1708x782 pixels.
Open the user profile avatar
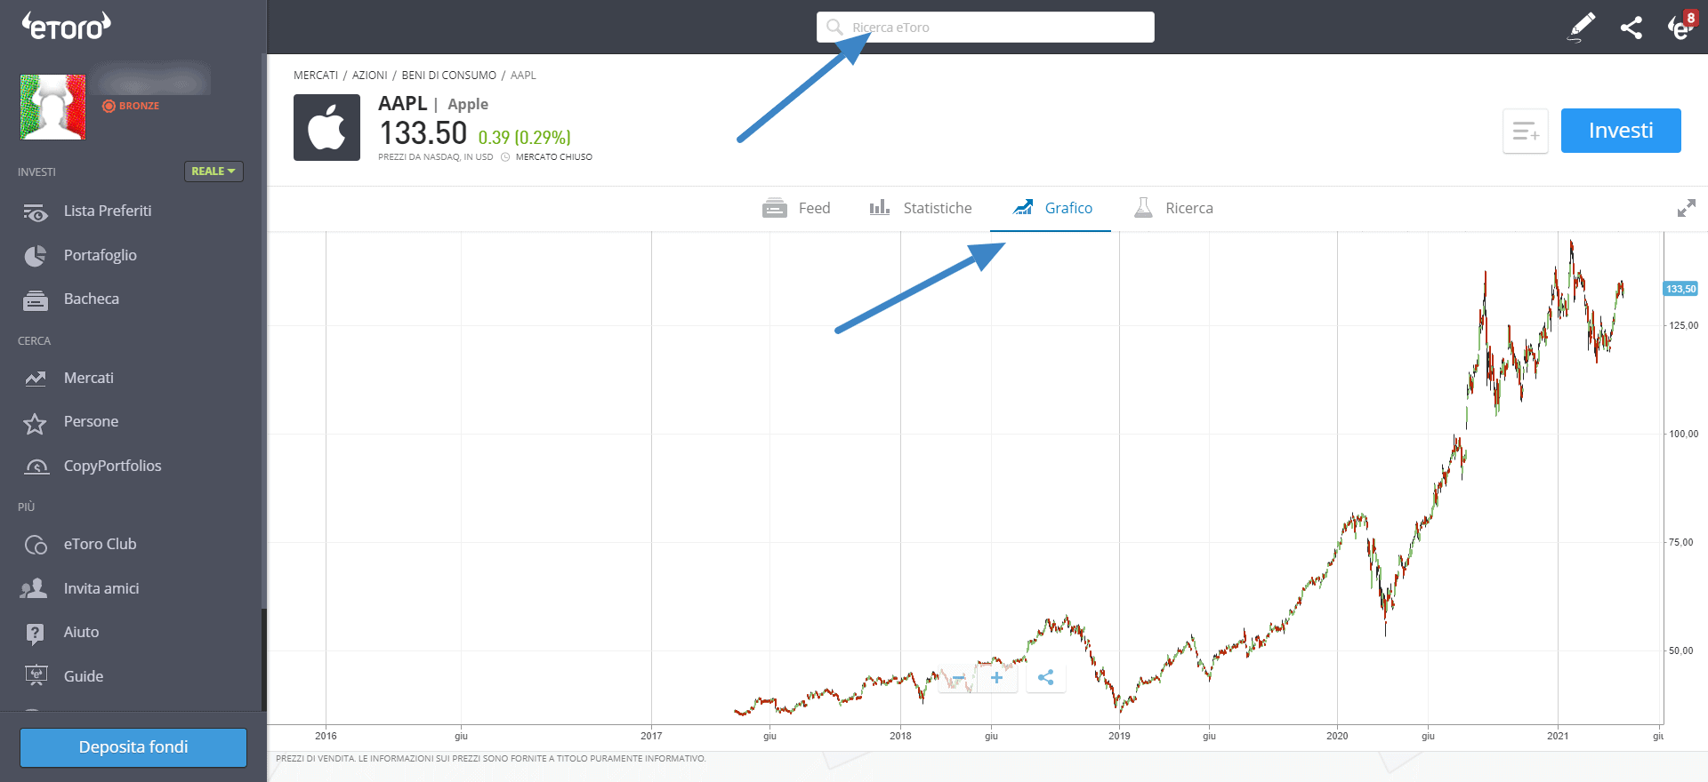point(53,108)
